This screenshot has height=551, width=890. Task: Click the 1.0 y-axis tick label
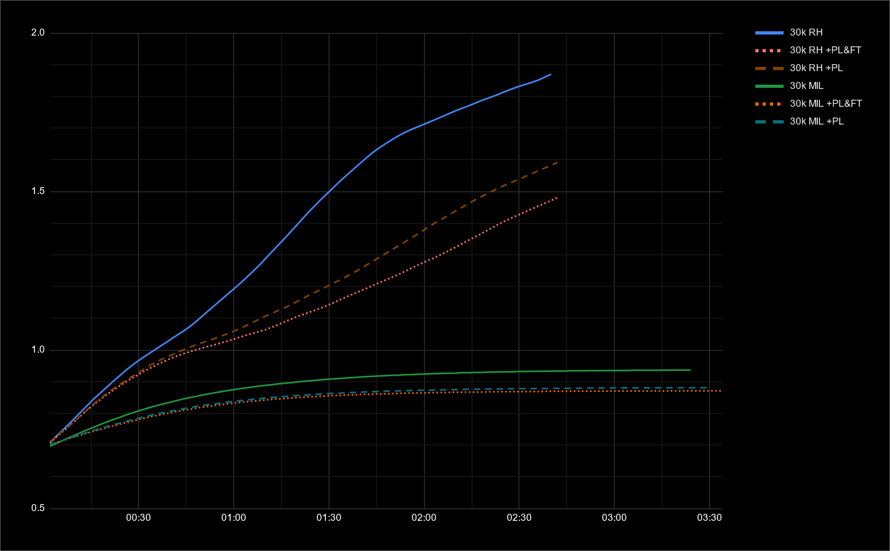[x=38, y=350]
